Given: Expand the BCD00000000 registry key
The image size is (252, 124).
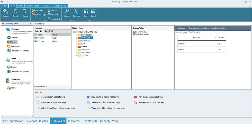Looking at the screenshot, I should pyautogui.click(x=77, y=35).
